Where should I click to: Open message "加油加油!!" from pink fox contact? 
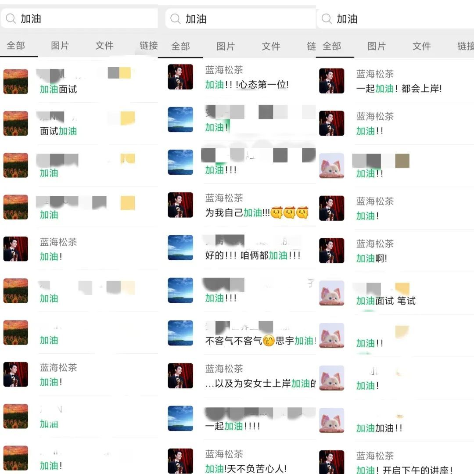[395, 421]
